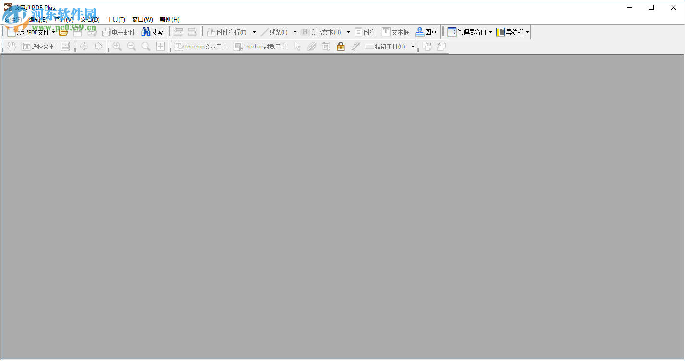Expand the 新建PDF文件 dropdown arrow
The height and width of the screenshot is (361, 685).
pyautogui.click(x=53, y=32)
